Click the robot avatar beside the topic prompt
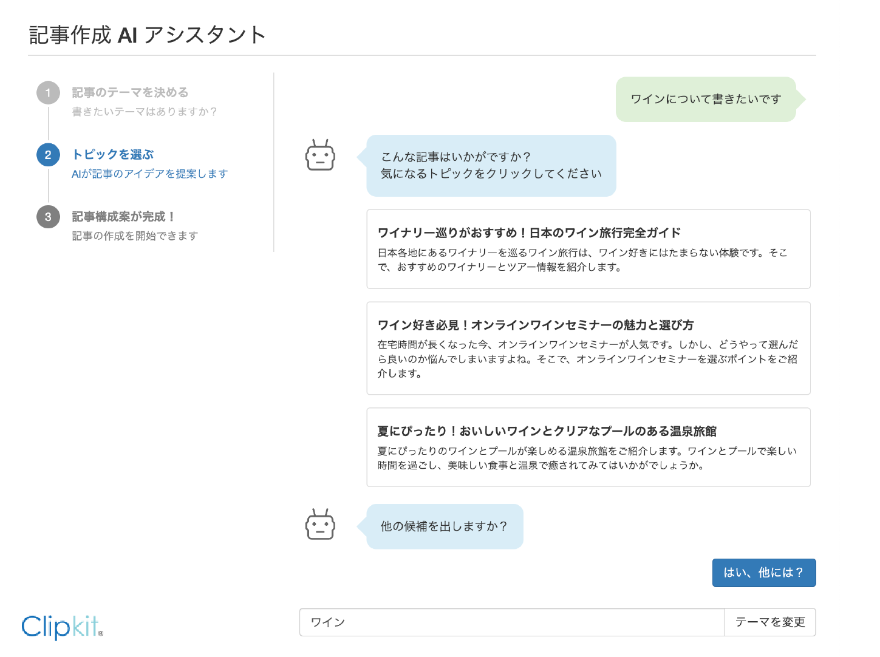Viewport: 880px width, 657px height. pos(320,156)
